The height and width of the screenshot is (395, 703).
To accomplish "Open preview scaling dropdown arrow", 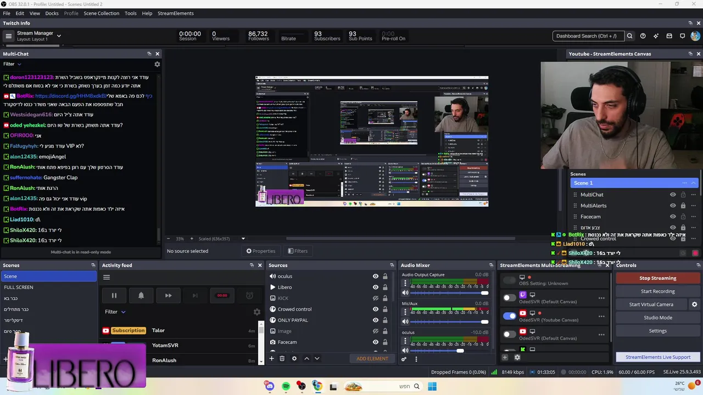I will (x=243, y=239).
